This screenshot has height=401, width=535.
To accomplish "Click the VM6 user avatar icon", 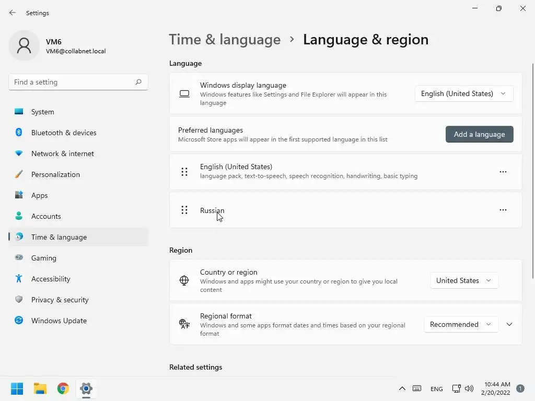I will [x=24, y=45].
